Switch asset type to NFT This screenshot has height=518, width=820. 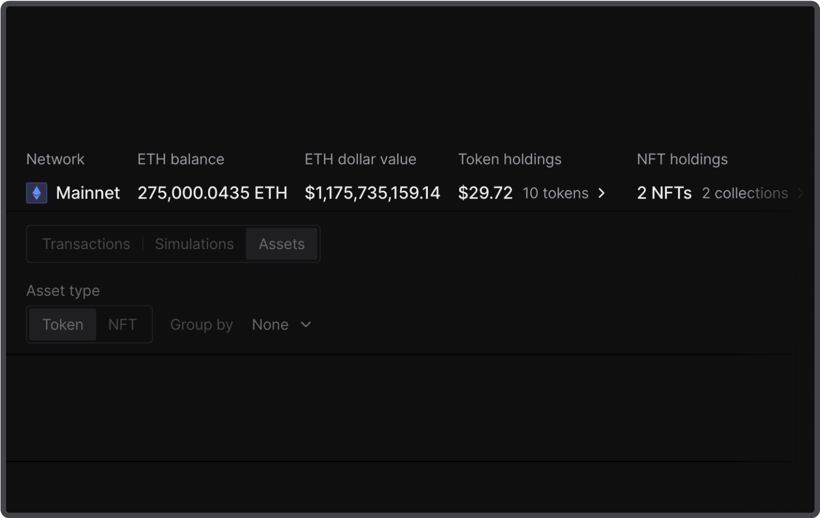tap(122, 324)
